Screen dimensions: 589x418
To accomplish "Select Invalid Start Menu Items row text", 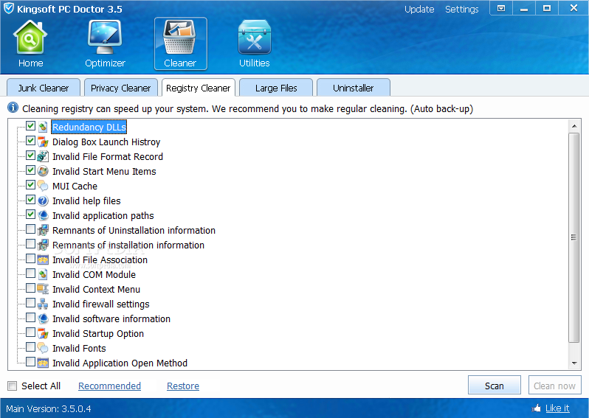I will pos(104,172).
